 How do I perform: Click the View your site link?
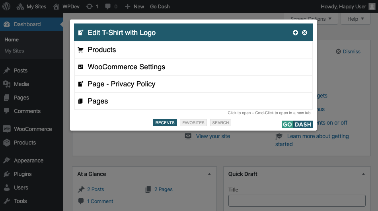[213, 136]
